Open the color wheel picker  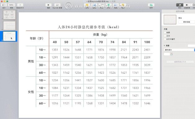(171, 54)
